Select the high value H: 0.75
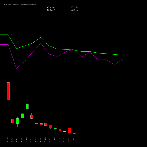Image resolution: width=147 pixels, height=147 pixels. (x=74, y=8)
